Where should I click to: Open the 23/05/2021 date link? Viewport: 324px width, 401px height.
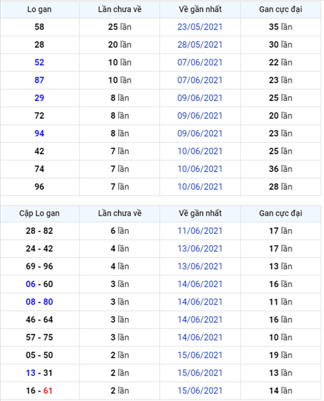[x=200, y=27]
